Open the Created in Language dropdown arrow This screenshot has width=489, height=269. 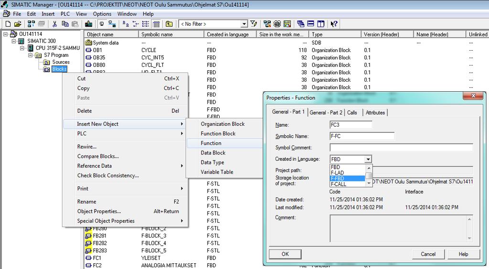pyautogui.click(x=368, y=159)
